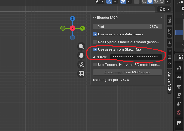Open the Collection properties box icon
184x131 pixels.
[x=179, y=123]
